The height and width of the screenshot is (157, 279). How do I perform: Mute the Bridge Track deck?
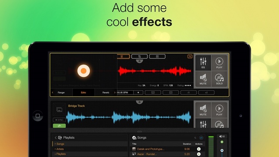coord(203,109)
